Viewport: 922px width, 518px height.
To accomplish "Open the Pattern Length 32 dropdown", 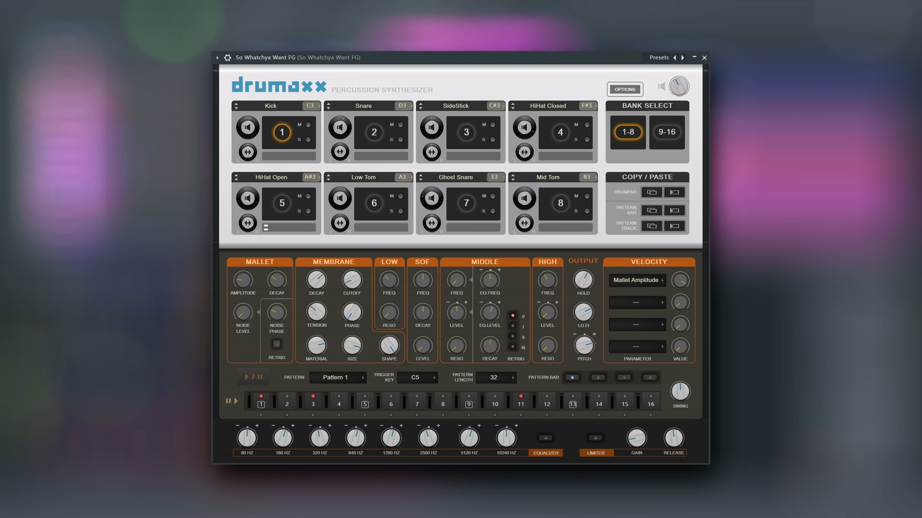I will [496, 377].
